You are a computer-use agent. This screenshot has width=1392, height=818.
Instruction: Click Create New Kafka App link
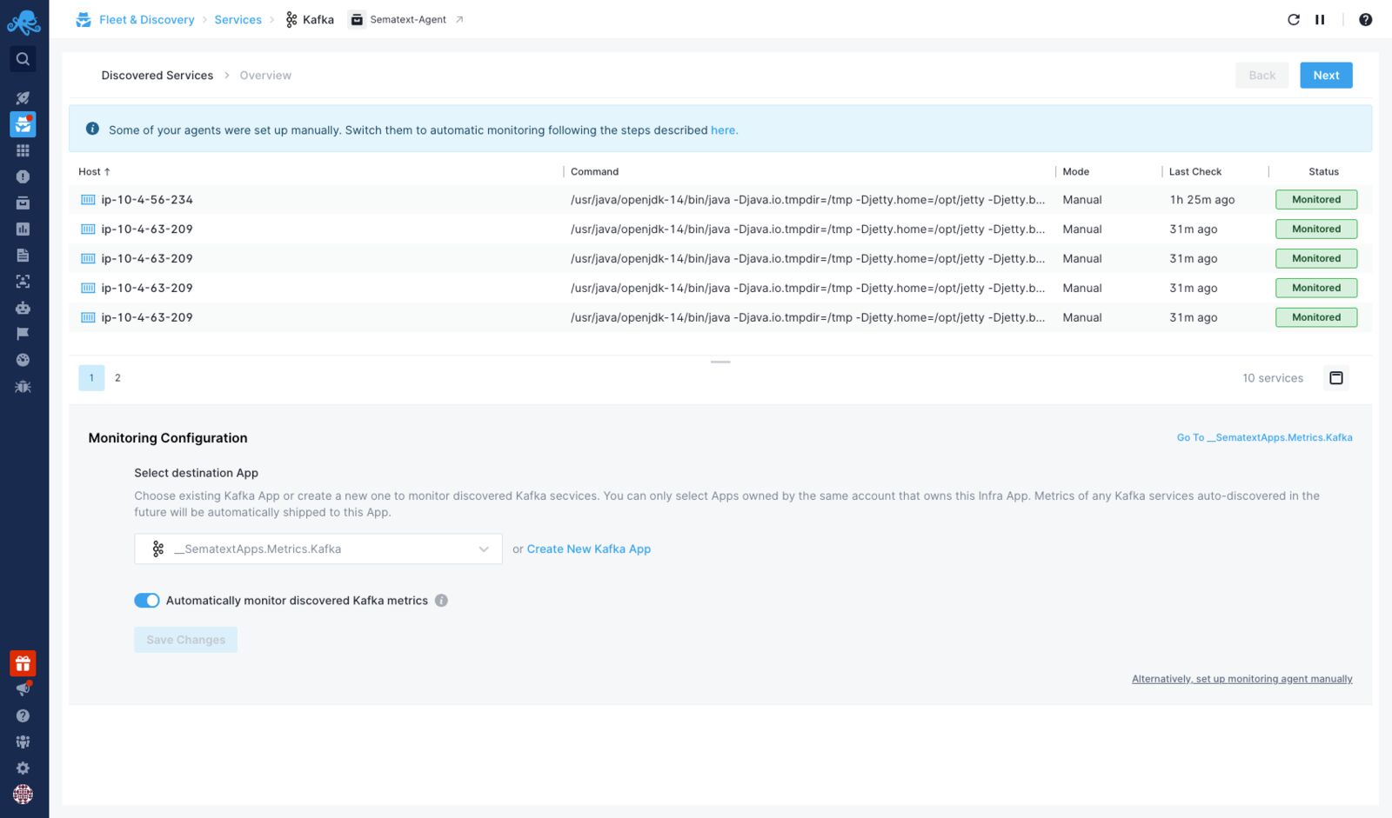click(x=589, y=549)
